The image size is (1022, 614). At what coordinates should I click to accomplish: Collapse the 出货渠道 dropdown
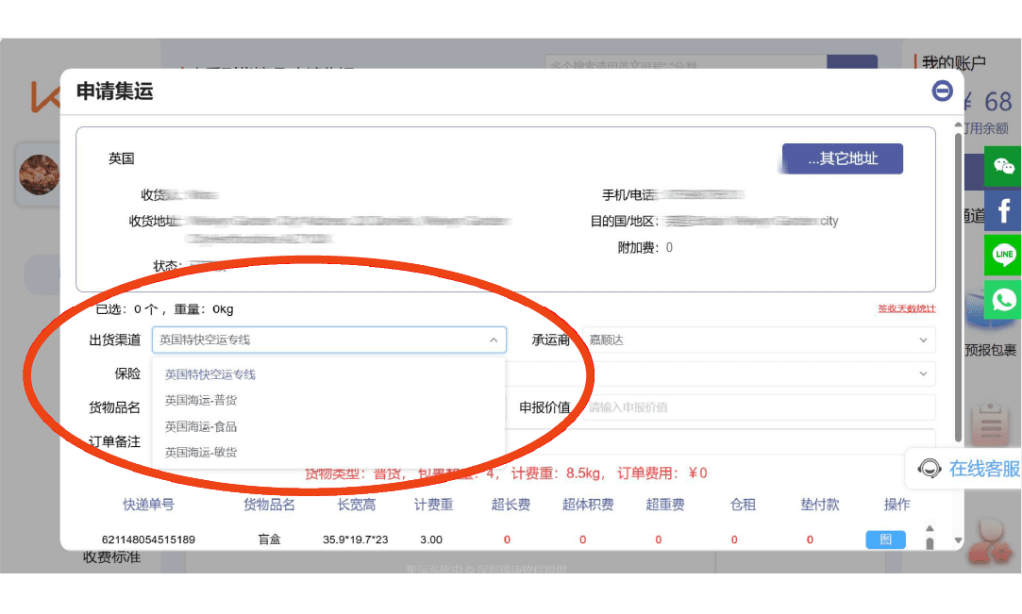coord(493,340)
